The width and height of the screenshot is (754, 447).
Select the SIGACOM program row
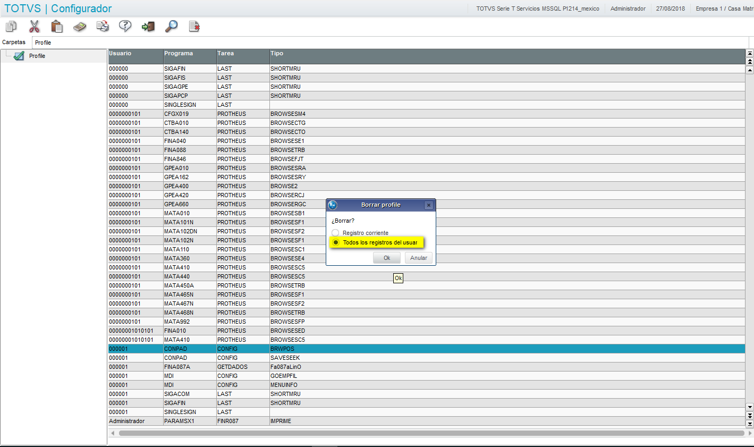point(427,394)
